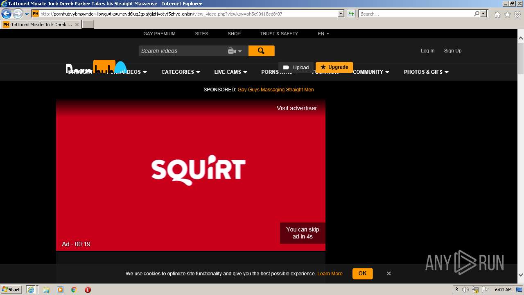Expand the EN language dropdown
The image size is (524, 295).
point(323,34)
